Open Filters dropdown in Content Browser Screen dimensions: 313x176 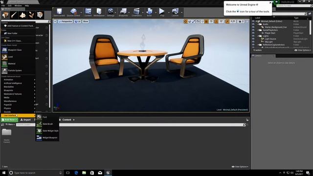coord(10,125)
